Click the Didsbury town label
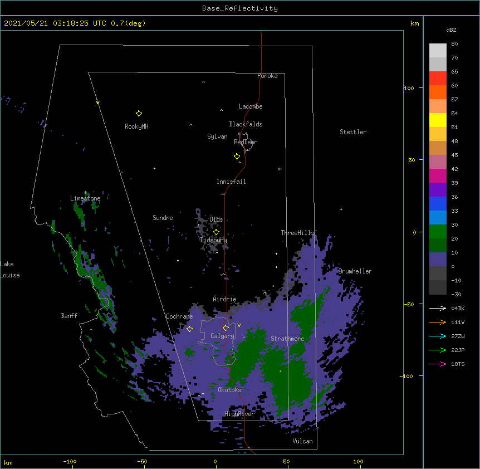The height and width of the screenshot is (469, 480). [213, 240]
